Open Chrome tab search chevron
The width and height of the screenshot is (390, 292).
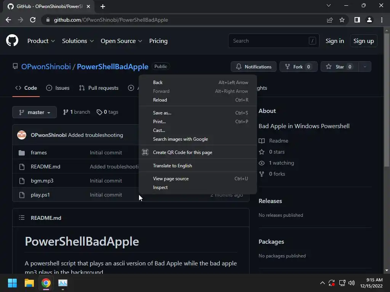[329, 5]
